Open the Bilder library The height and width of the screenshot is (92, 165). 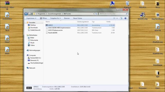tap(32, 38)
